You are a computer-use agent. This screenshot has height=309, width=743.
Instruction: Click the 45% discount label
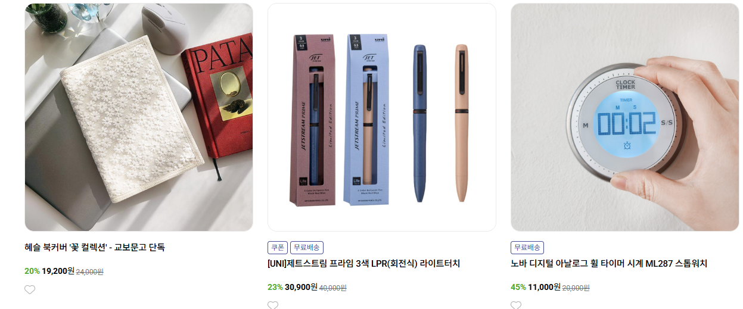pos(518,288)
